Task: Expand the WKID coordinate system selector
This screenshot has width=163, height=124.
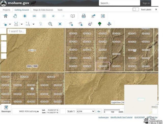Action: [29, 111]
